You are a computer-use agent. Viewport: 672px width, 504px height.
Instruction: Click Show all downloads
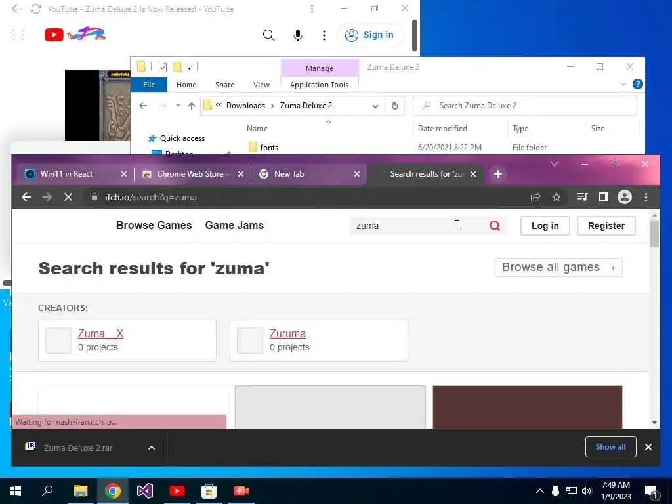coord(611,447)
